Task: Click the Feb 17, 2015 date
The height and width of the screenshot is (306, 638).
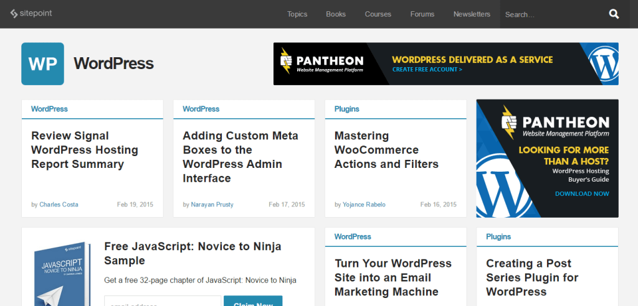Action: coord(287,205)
